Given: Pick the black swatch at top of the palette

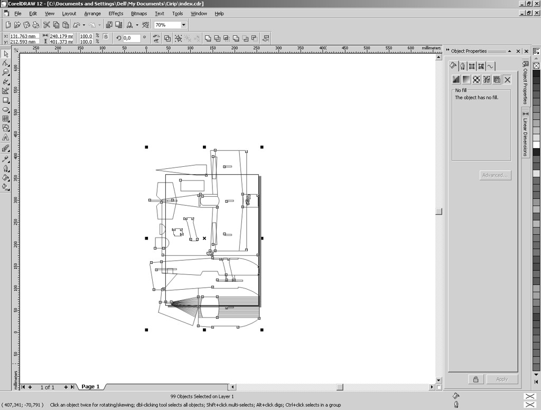Looking at the screenshot, I should click(x=536, y=73).
